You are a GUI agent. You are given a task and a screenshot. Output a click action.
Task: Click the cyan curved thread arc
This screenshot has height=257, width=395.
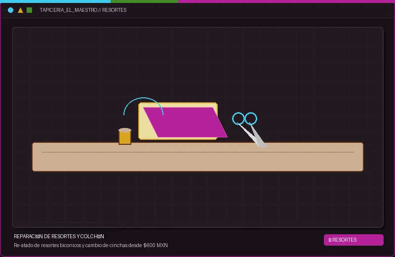(x=143, y=106)
